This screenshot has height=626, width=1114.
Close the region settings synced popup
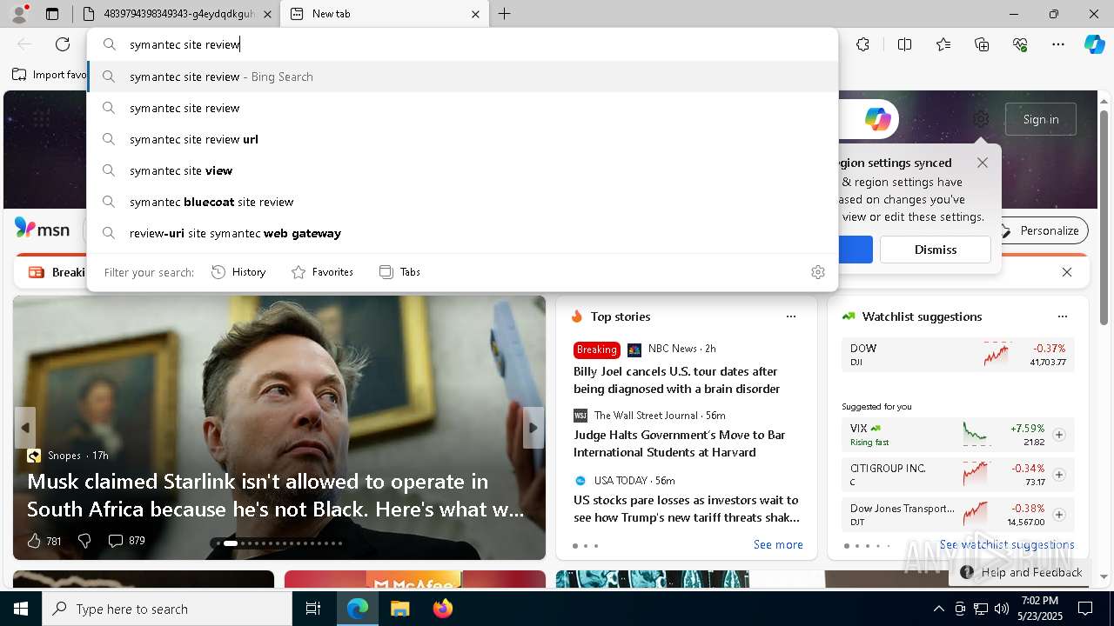tap(983, 163)
